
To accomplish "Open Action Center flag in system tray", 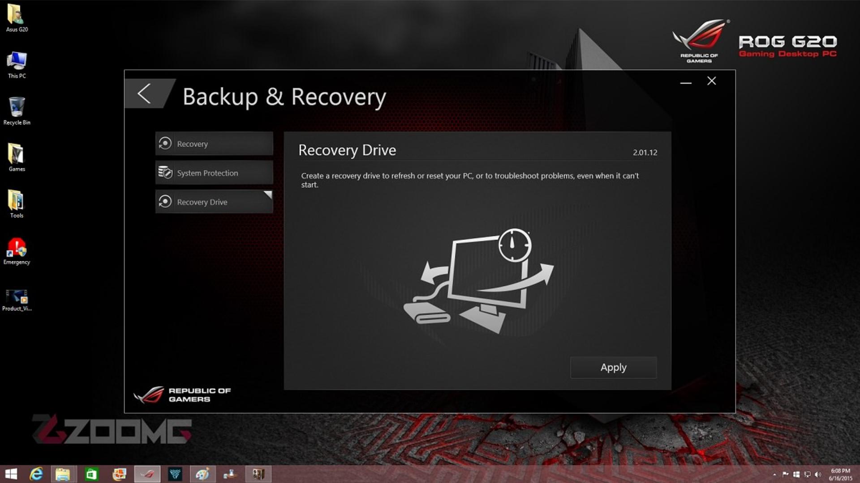I will click(x=785, y=475).
